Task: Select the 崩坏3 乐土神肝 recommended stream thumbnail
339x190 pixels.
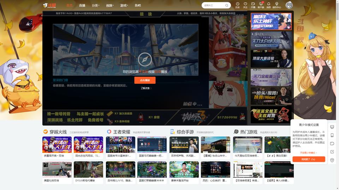Action: click(271, 21)
